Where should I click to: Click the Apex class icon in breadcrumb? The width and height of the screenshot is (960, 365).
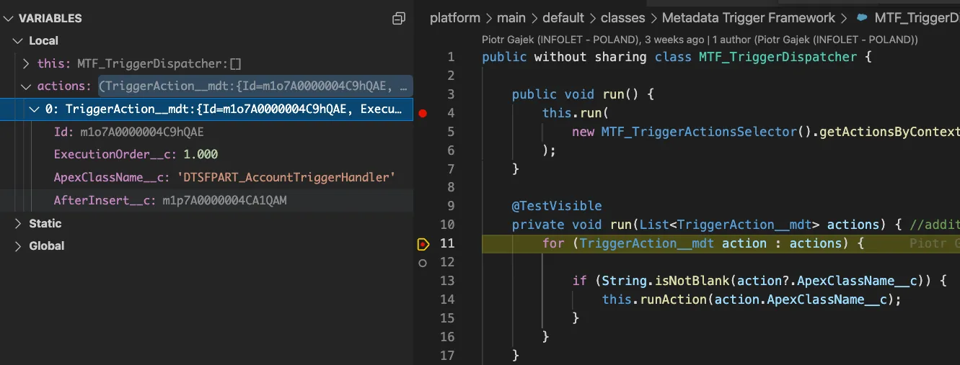pos(861,18)
